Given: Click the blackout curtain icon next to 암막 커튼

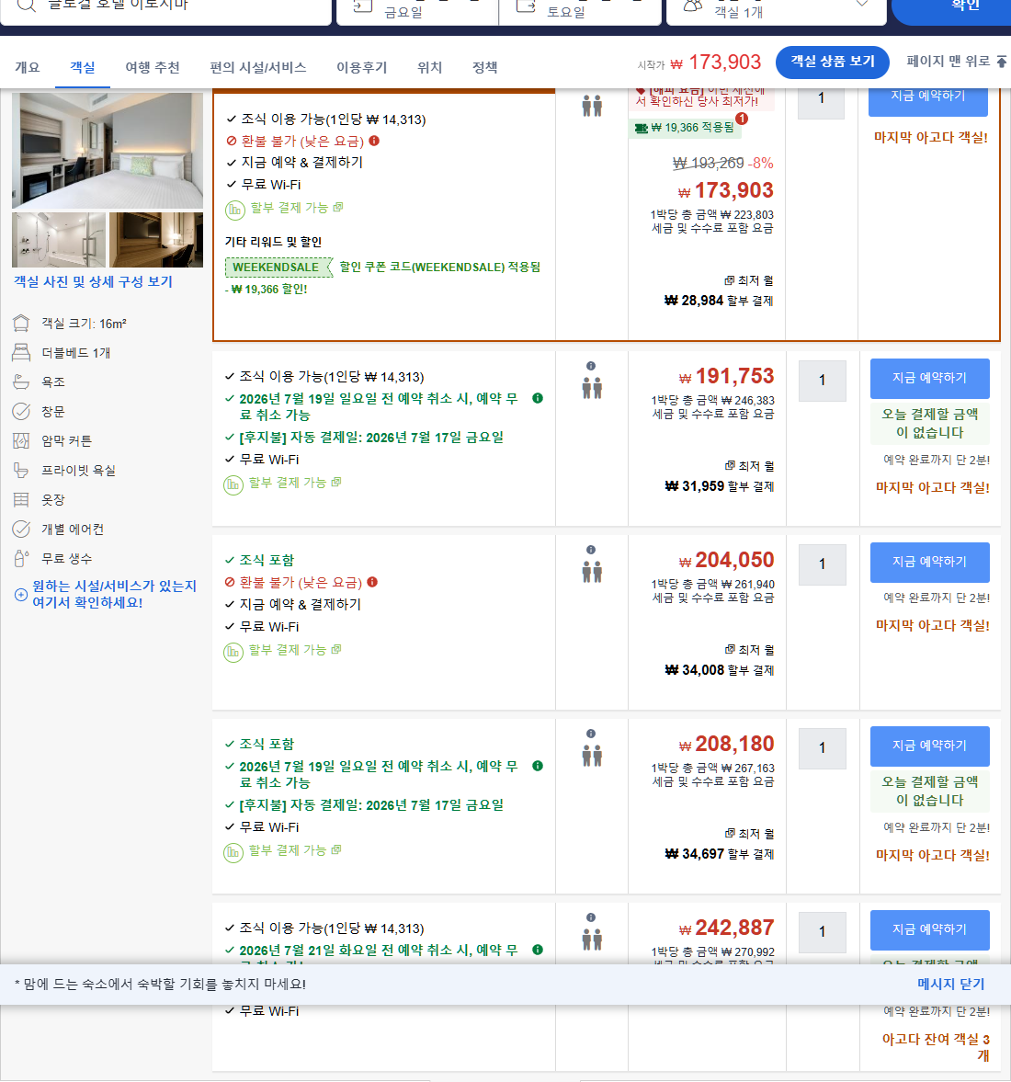Looking at the screenshot, I should click(x=21, y=440).
